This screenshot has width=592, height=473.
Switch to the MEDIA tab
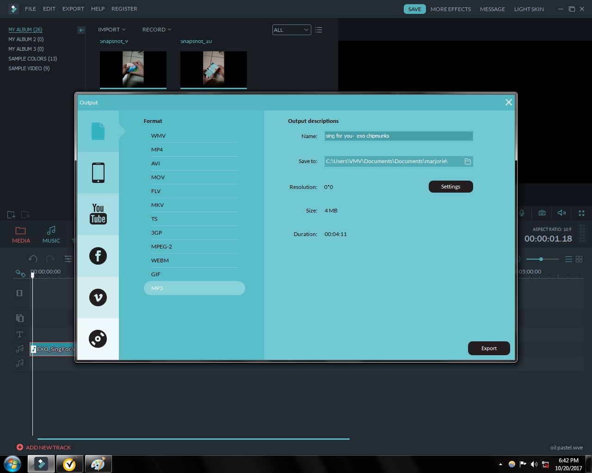tap(21, 235)
